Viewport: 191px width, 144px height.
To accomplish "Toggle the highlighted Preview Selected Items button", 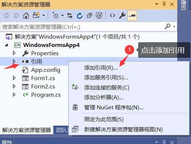I will (x=132, y=16).
